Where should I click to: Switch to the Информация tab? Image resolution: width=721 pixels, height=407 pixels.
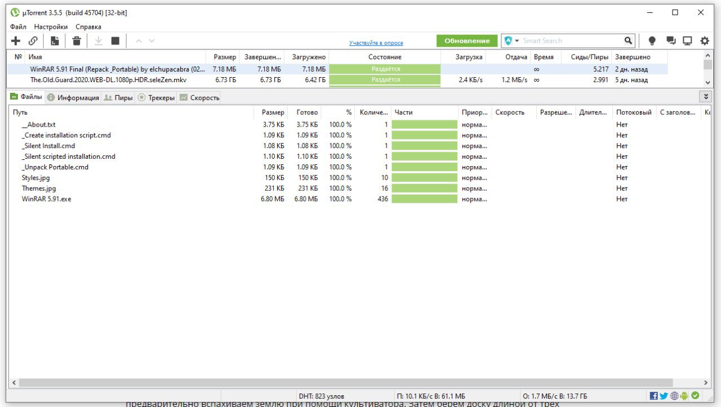pos(73,97)
